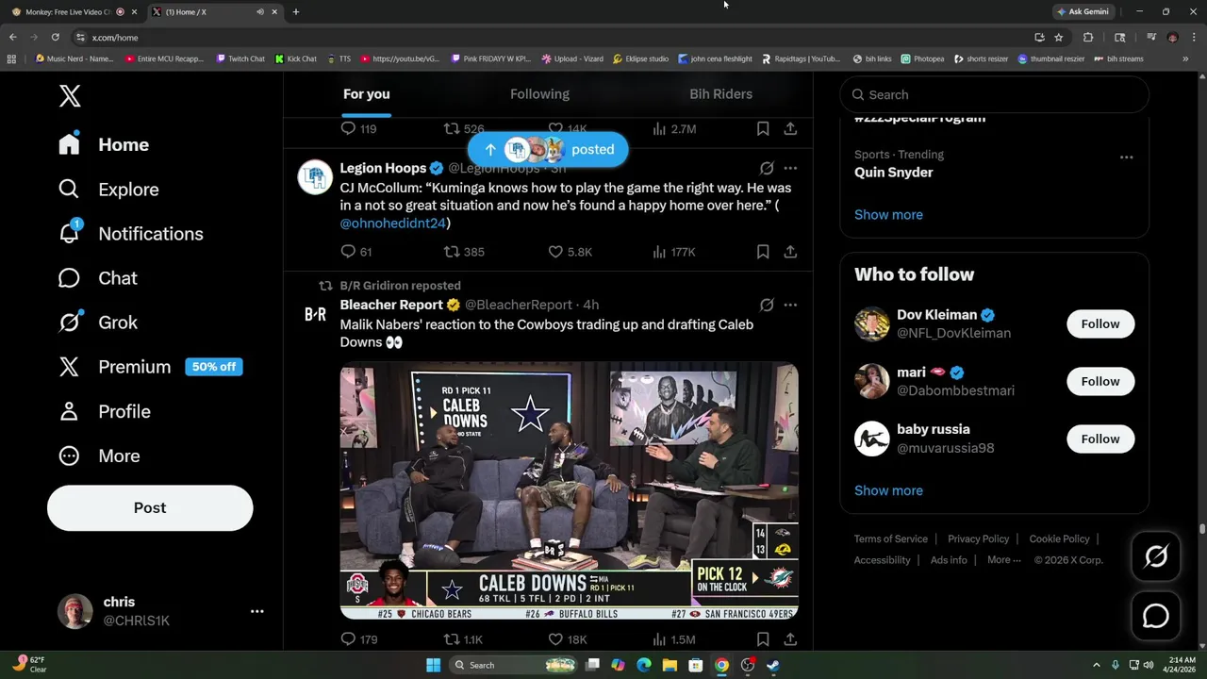Show hidden system tray icons
The image size is (1207, 679).
click(x=1096, y=666)
